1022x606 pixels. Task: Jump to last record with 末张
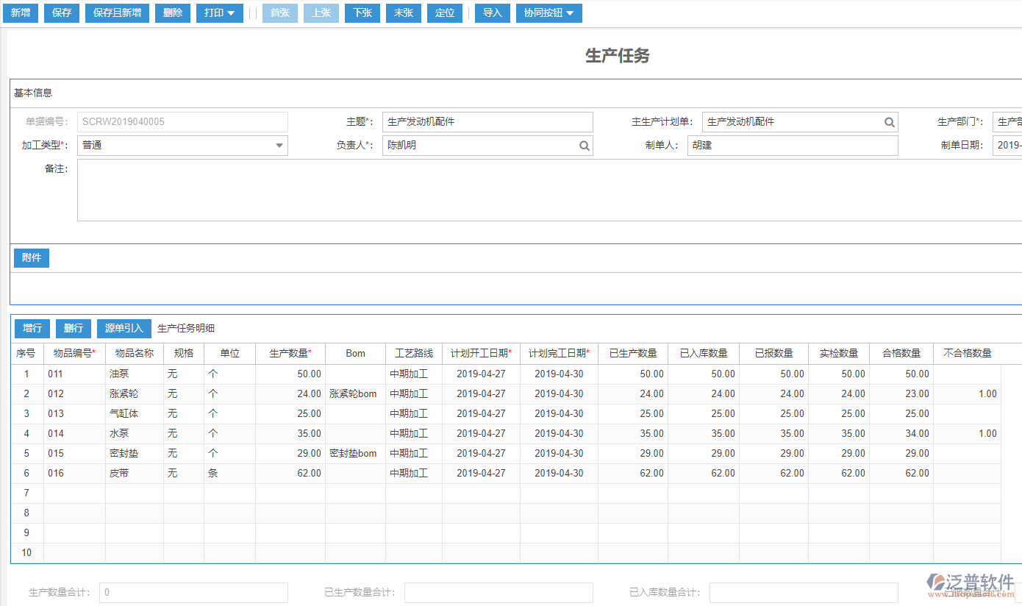[403, 13]
